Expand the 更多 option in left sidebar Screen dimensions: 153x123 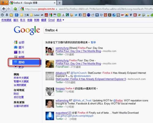coord(19,67)
